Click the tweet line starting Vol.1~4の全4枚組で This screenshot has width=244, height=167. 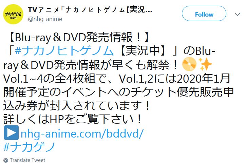[x=116, y=78]
